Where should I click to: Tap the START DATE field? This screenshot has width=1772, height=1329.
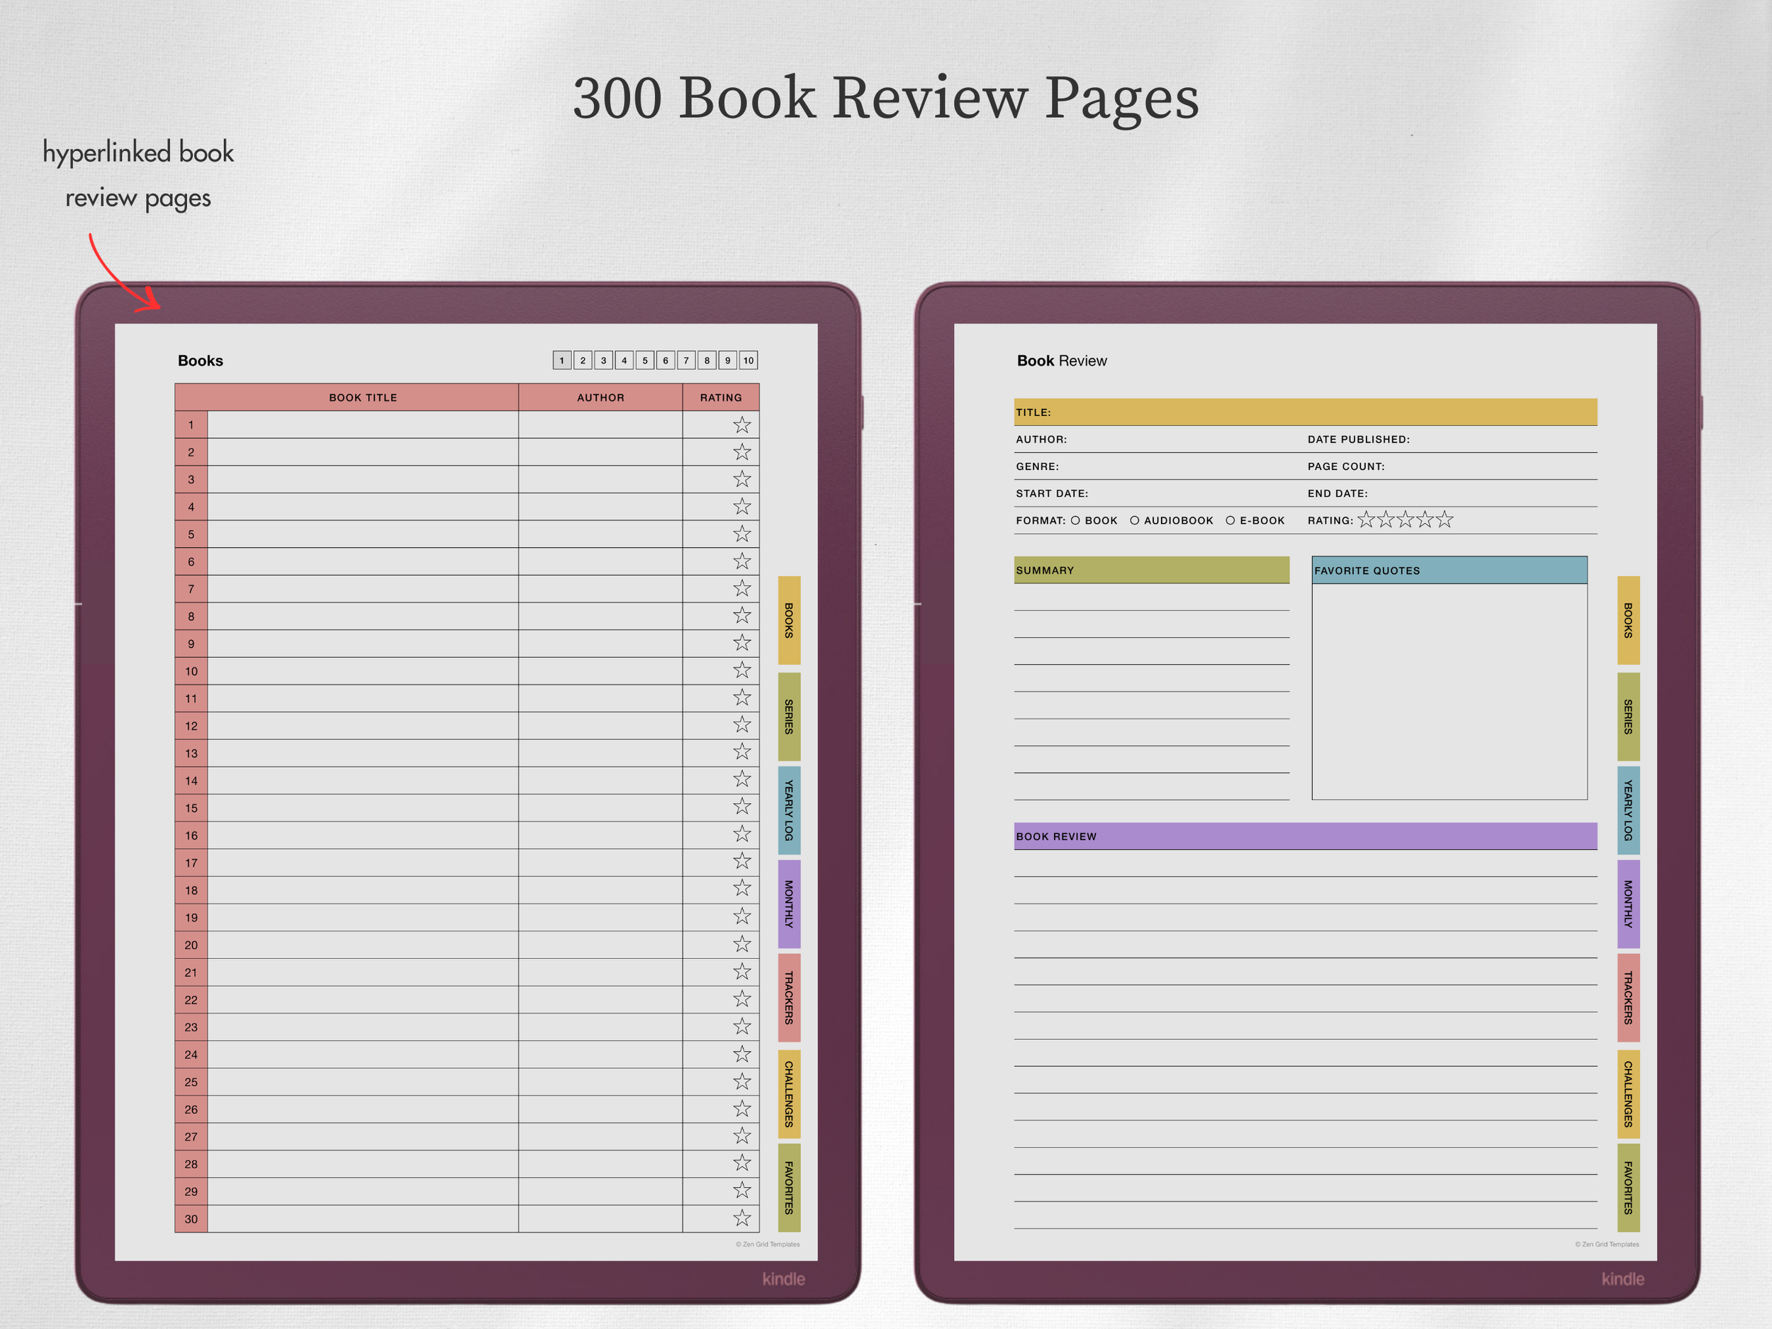coord(1159,493)
